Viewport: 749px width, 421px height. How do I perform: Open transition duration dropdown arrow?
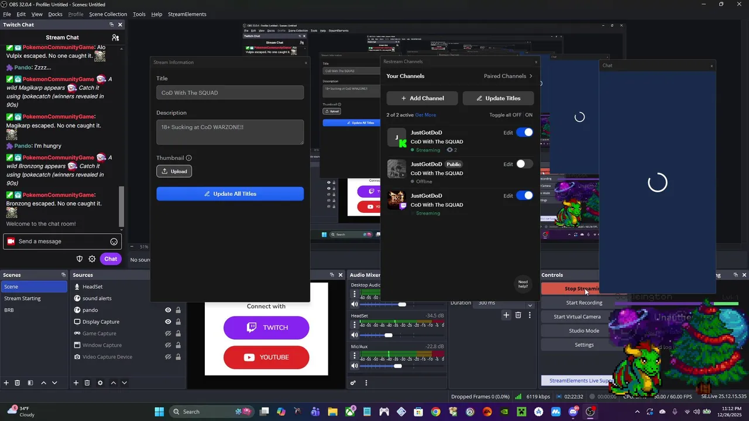(530, 304)
